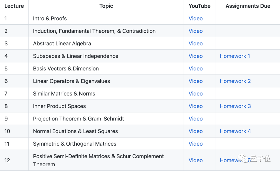The image size is (280, 171).
Task: Open the Homework 1 link
Action: pos(235,56)
